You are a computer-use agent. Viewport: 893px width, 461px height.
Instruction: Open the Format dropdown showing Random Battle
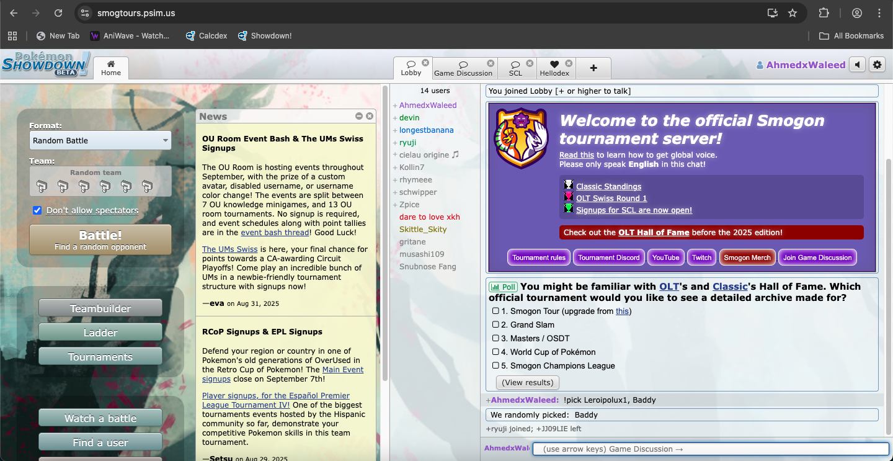[x=100, y=141]
